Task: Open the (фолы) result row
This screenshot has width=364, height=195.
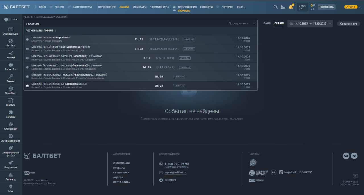Action: pyautogui.click(x=140, y=86)
